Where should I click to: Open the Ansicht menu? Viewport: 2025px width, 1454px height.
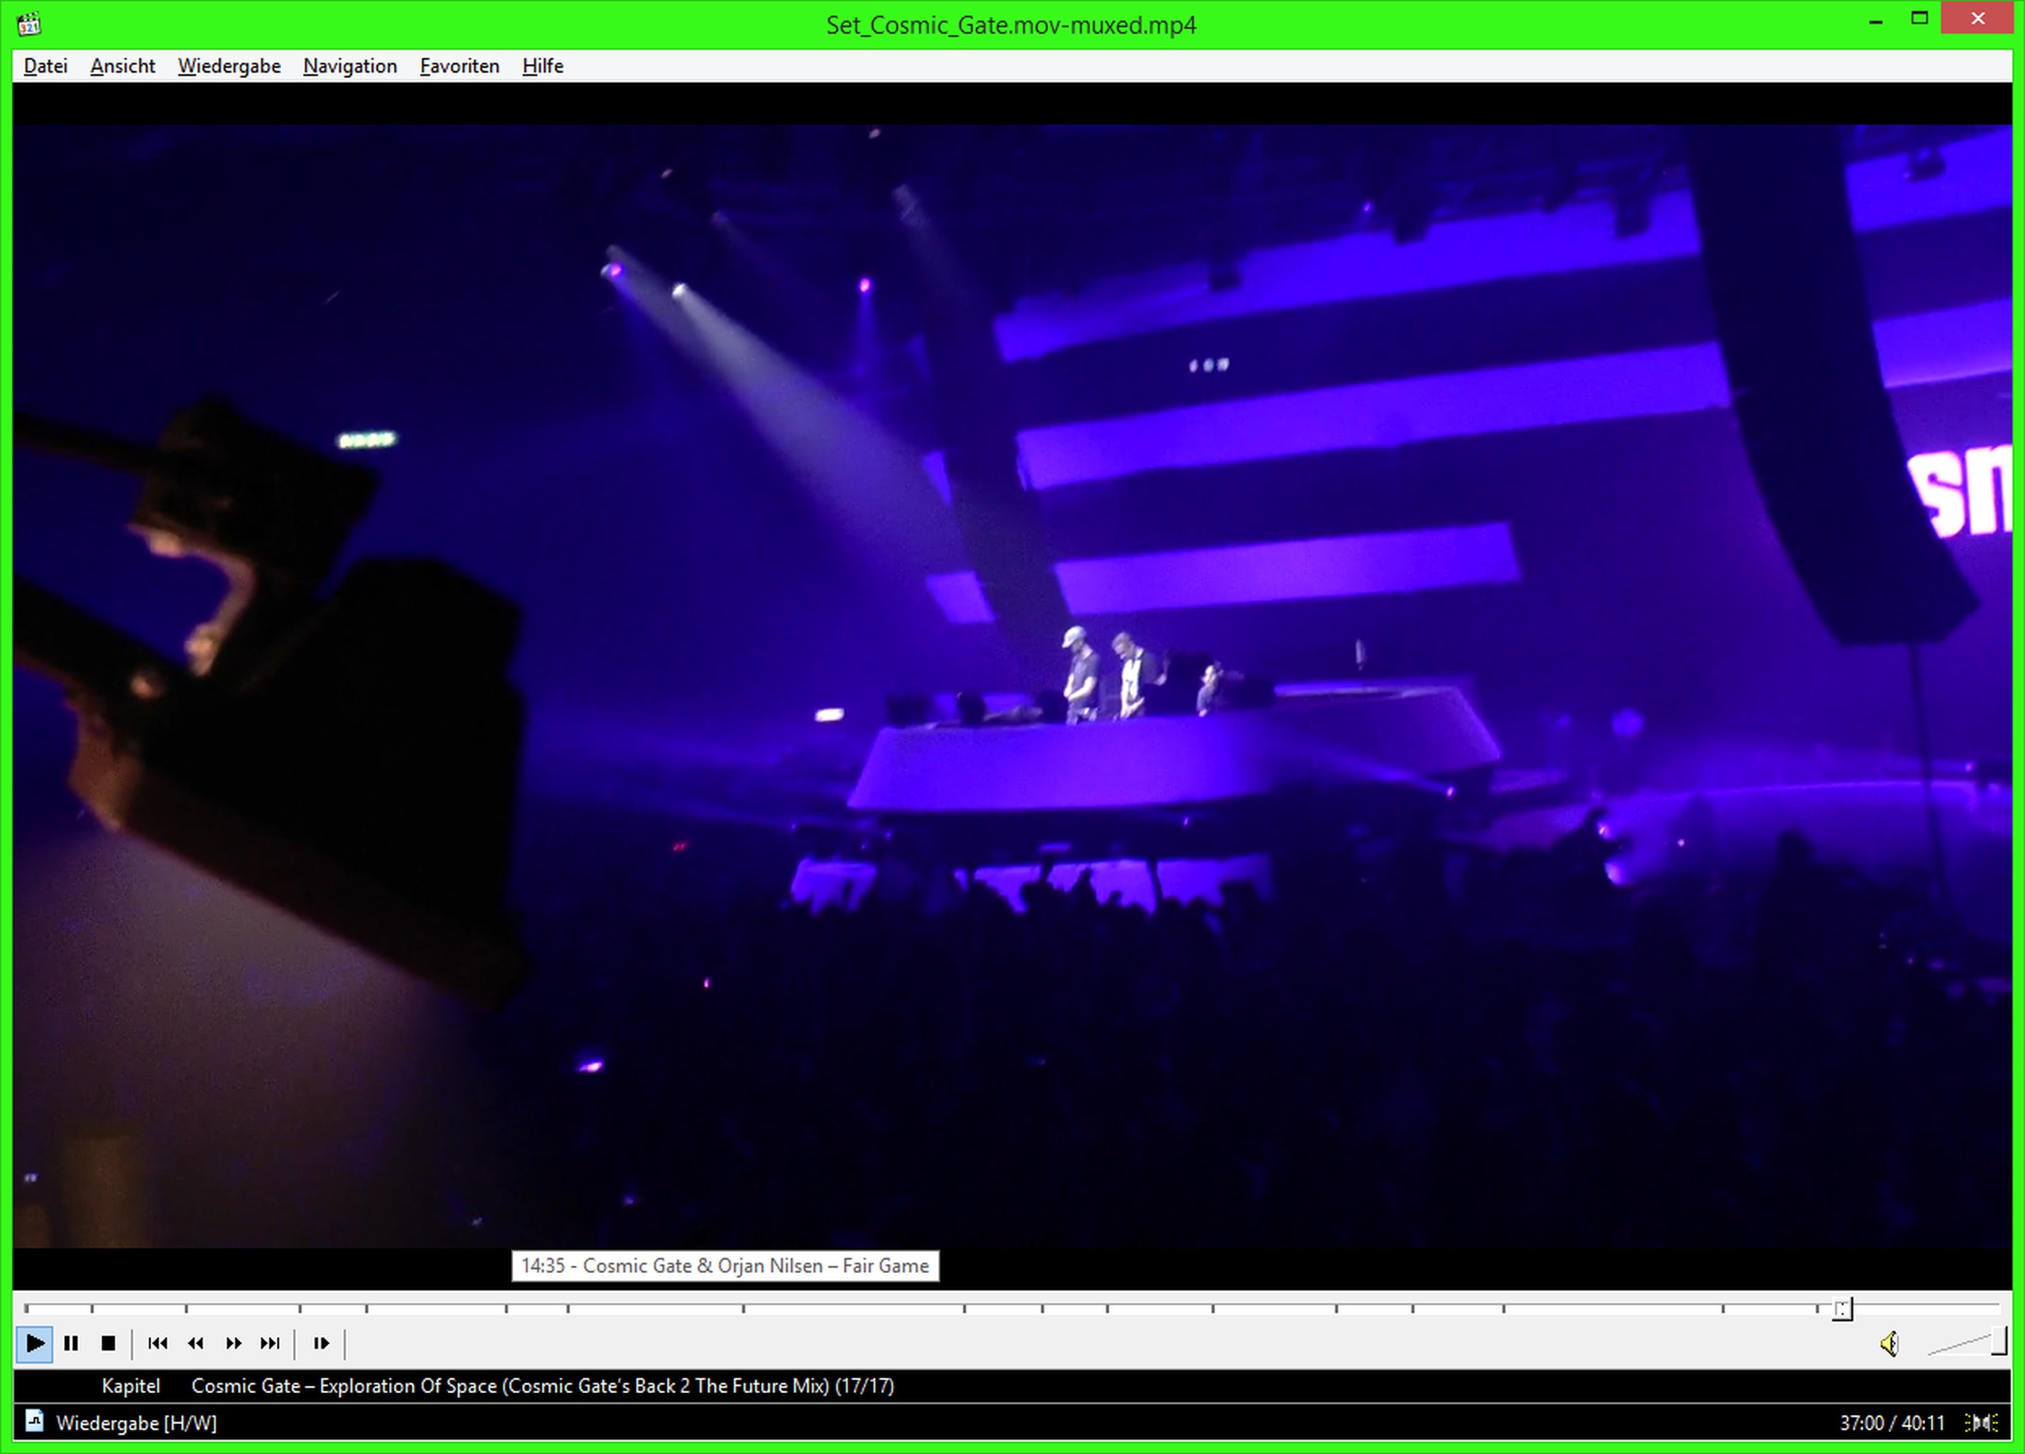pos(123,66)
